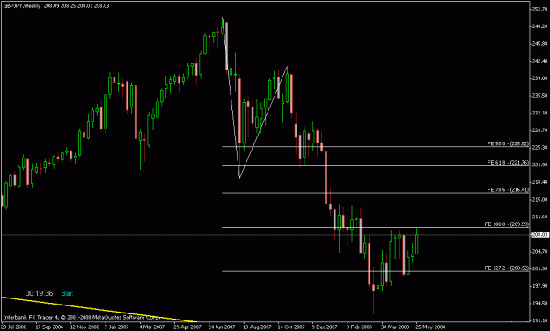This screenshot has width=550, height=331.
Task: Click the 211.60 price axis label
Action: (x=539, y=217)
